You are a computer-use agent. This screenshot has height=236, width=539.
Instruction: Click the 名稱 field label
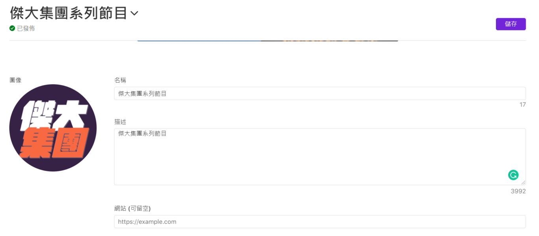pyautogui.click(x=120, y=80)
